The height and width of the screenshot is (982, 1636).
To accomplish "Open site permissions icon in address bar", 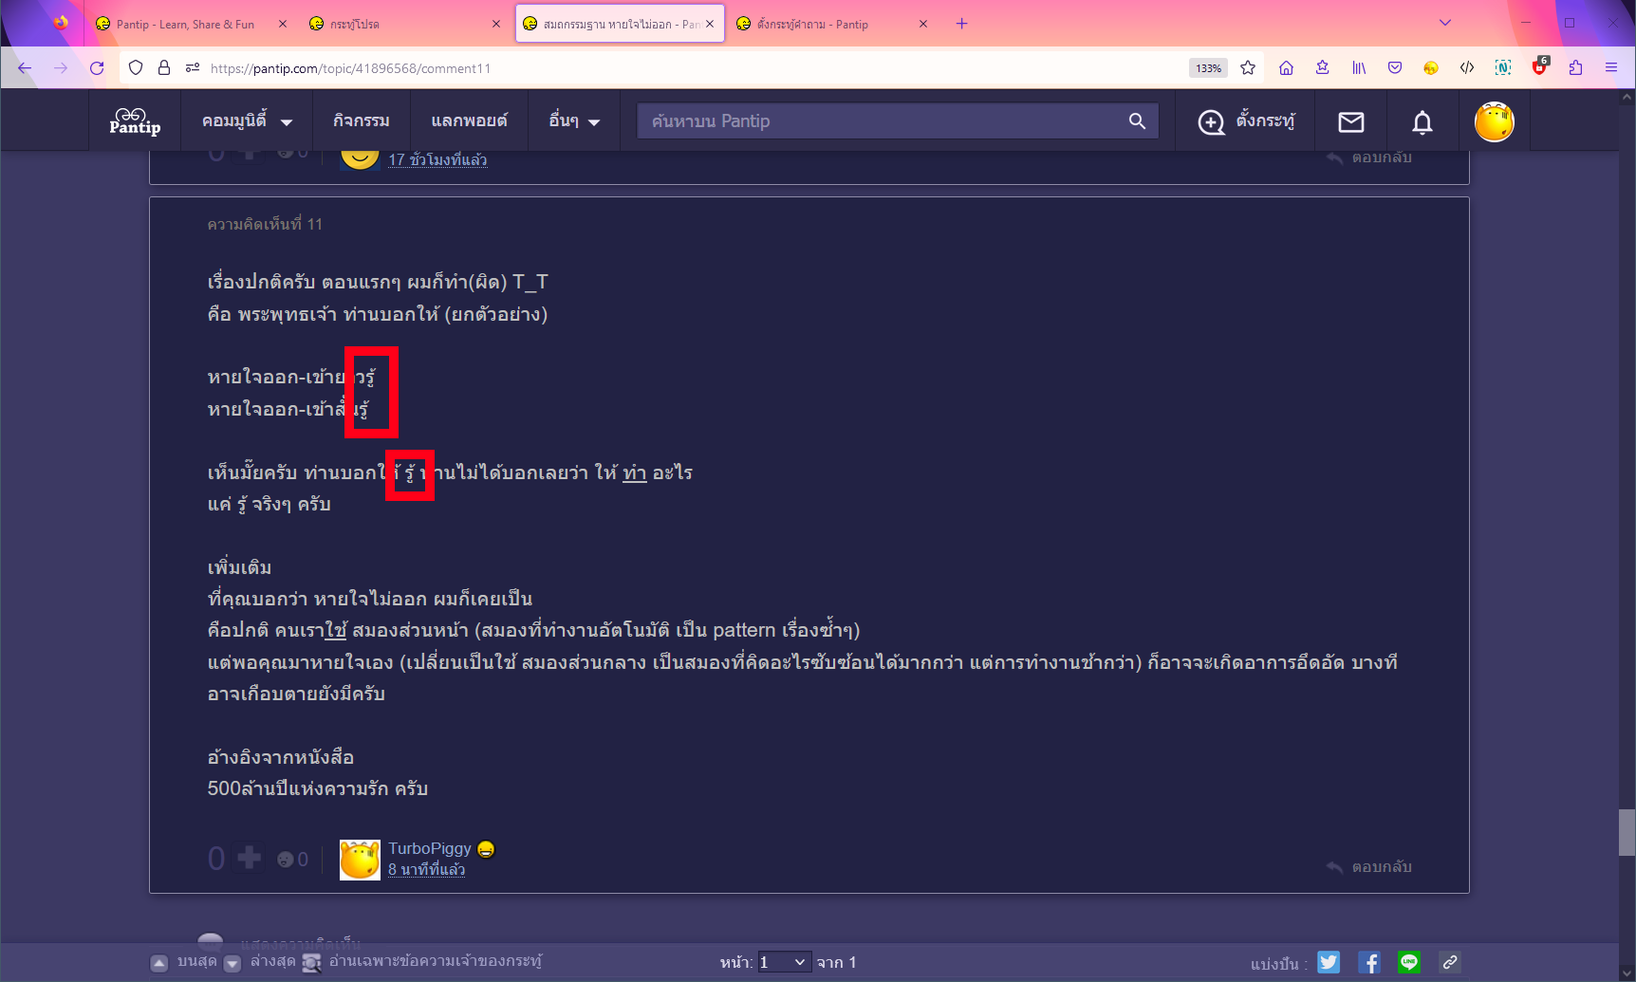I will coord(193,67).
